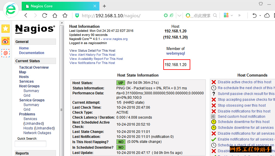Click the Quick Search input field
The image size is (275, 156).
30,144
